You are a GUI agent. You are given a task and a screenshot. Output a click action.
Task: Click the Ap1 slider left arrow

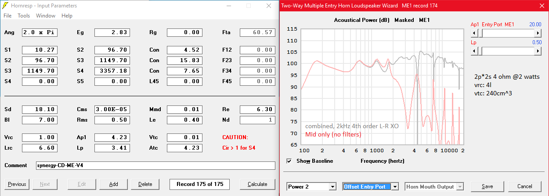tap(474, 33)
